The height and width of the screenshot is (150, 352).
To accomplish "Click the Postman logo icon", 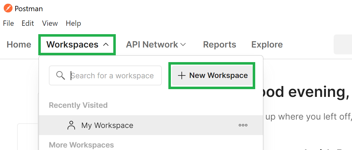I will tap(8, 9).
